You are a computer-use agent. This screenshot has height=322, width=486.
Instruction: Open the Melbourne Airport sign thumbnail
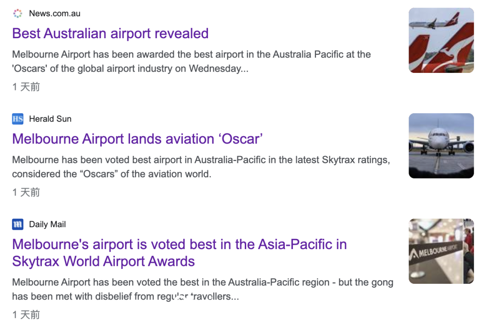coord(441,251)
